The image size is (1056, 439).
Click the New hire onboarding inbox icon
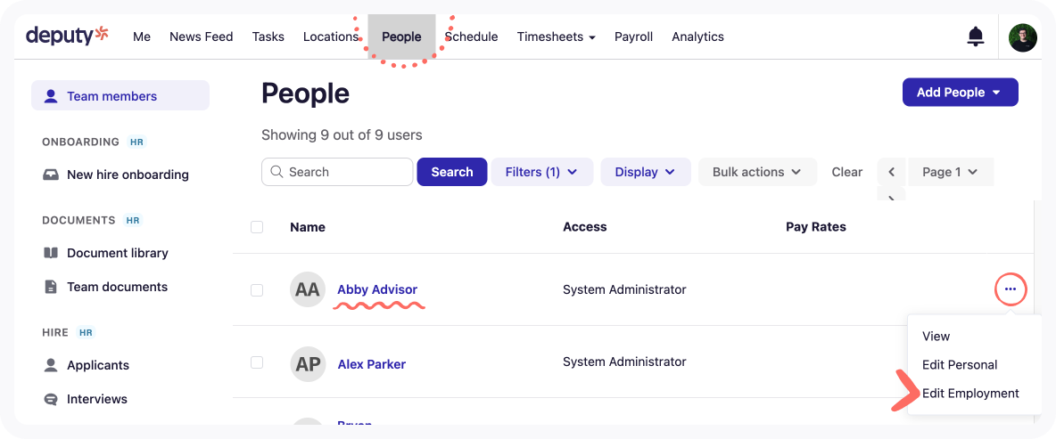pos(51,175)
